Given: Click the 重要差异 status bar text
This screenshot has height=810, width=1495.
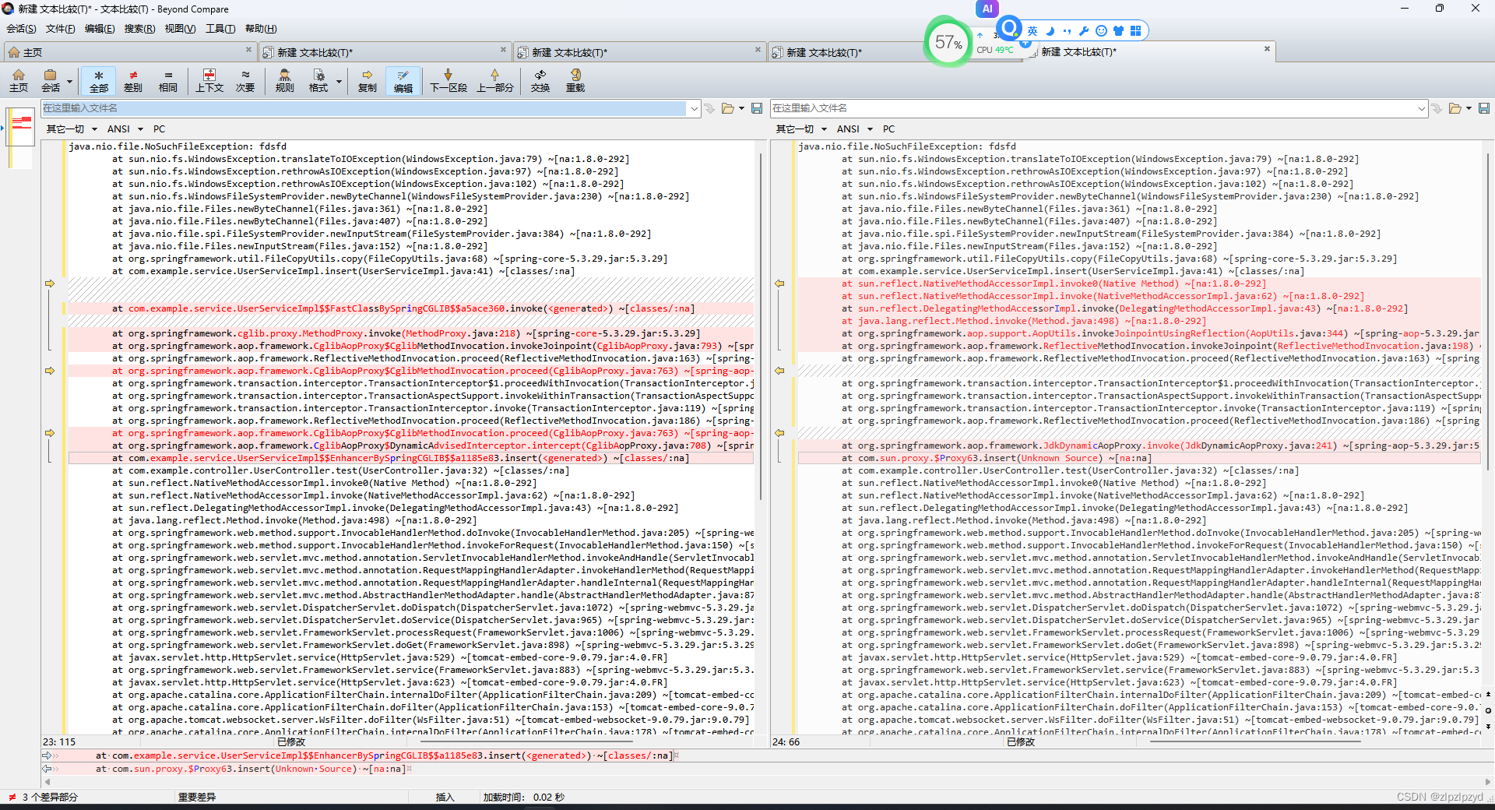Looking at the screenshot, I should (x=197, y=797).
